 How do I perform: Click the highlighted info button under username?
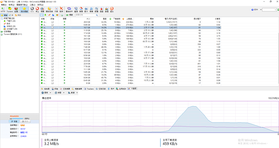(x=14, y=121)
